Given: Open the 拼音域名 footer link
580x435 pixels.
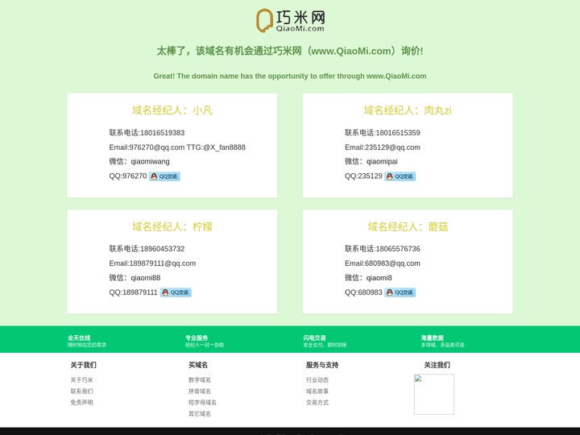Looking at the screenshot, I should (x=200, y=391).
